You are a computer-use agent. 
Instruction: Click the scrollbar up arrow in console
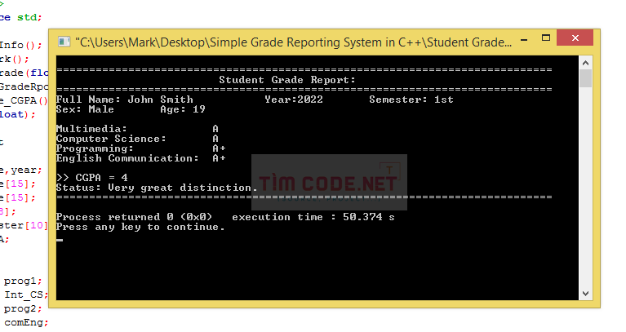(x=586, y=63)
